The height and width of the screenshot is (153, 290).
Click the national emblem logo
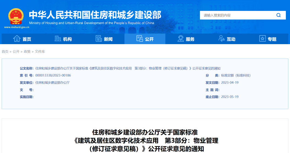[x=16, y=16]
